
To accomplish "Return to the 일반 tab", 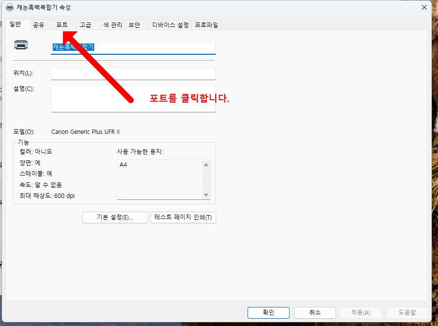I will pos(17,24).
